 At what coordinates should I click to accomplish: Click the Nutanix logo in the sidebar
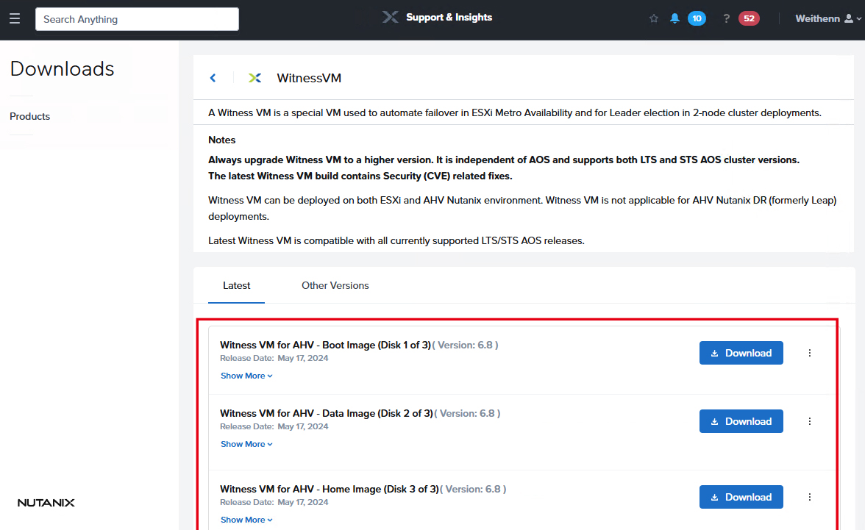[x=46, y=502]
